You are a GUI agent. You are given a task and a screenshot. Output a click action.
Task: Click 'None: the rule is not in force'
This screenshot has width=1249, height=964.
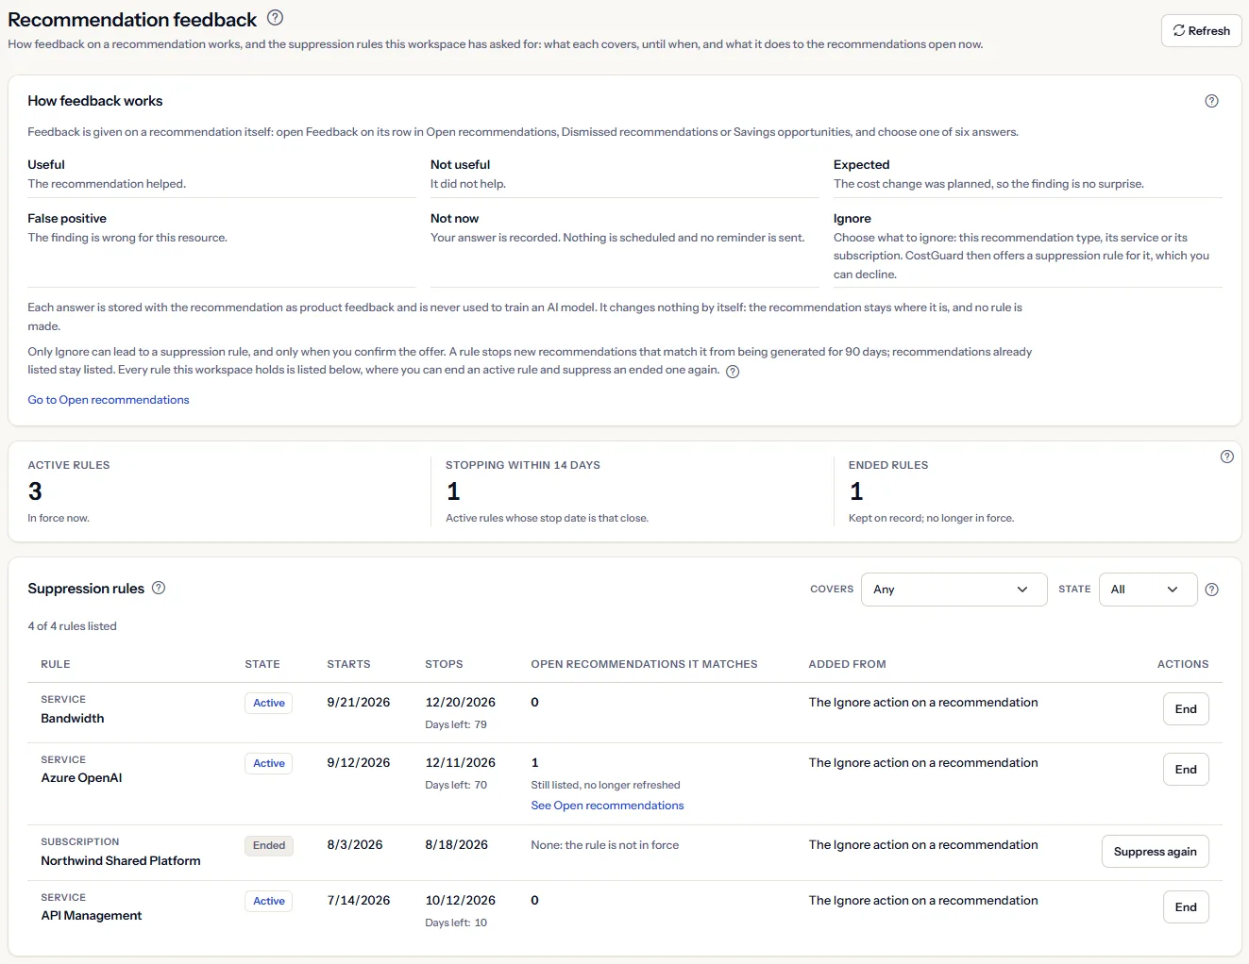tap(605, 845)
